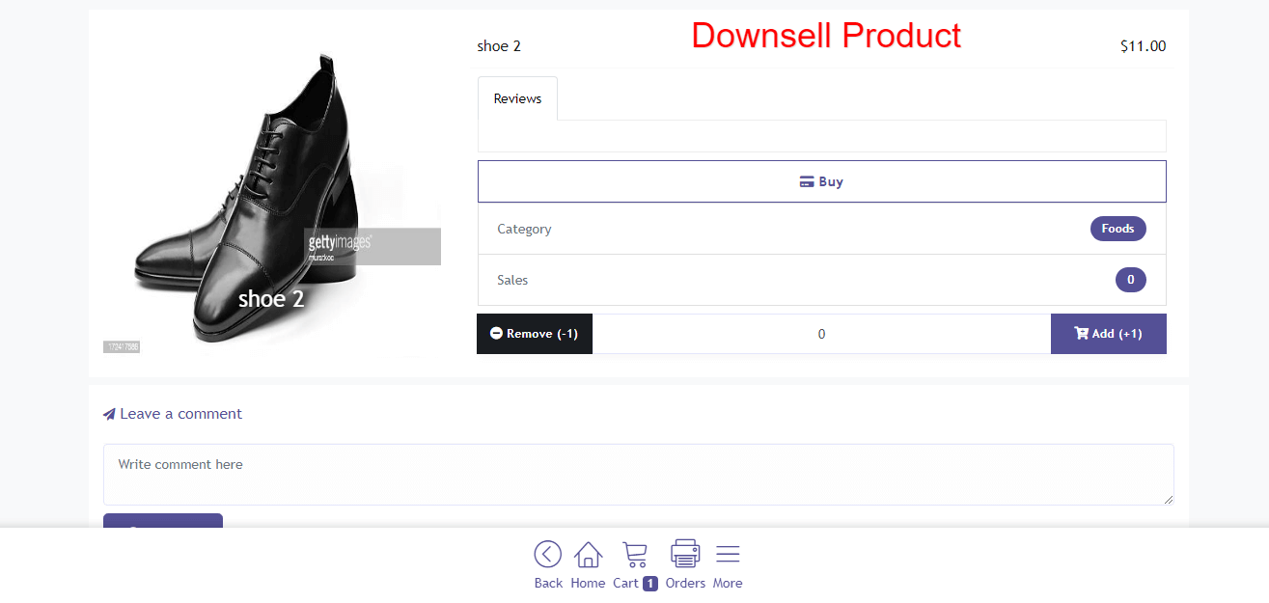Select the Reviews tab
This screenshot has height=603, width=1269.
pyautogui.click(x=517, y=98)
